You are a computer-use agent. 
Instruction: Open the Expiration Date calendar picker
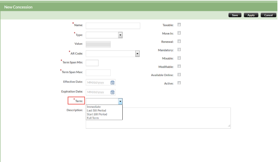pyautogui.click(x=112, y=92)
